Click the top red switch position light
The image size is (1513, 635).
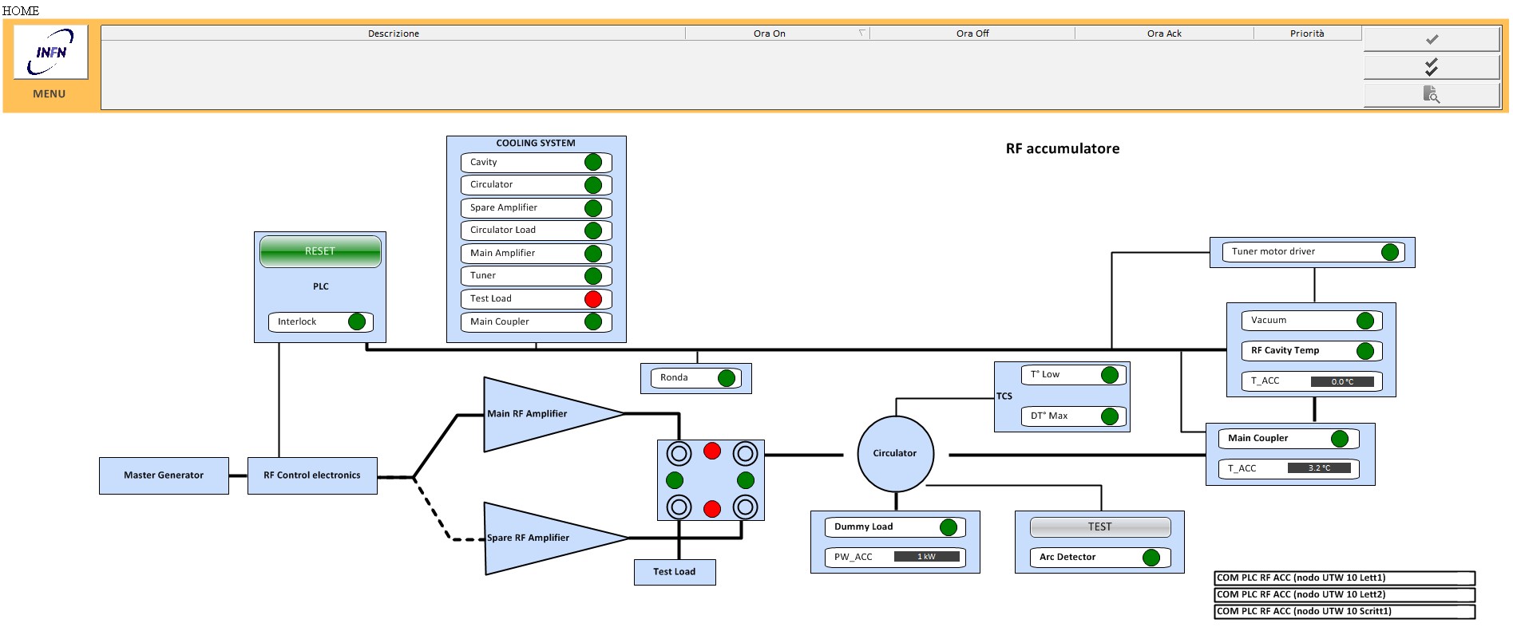(x=712, y=452)
